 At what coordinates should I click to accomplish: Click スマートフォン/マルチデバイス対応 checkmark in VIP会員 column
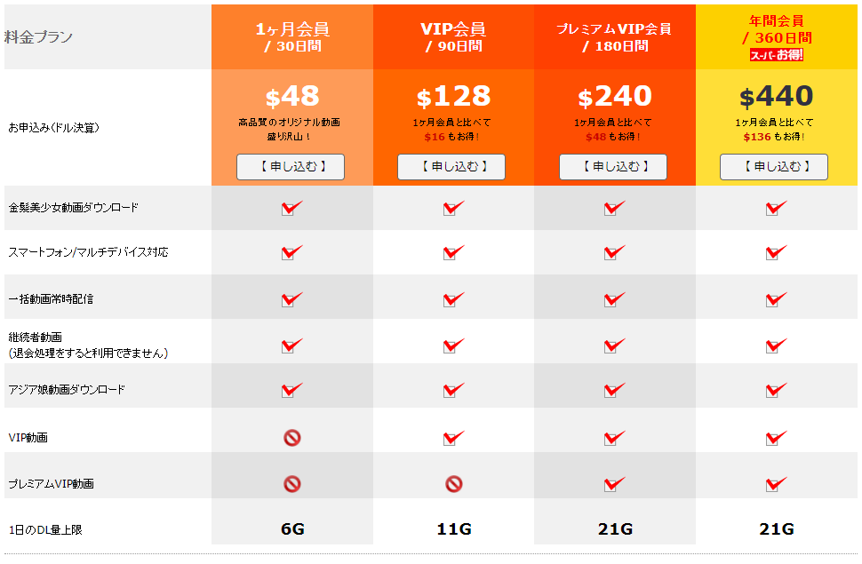tap(453, 253)
